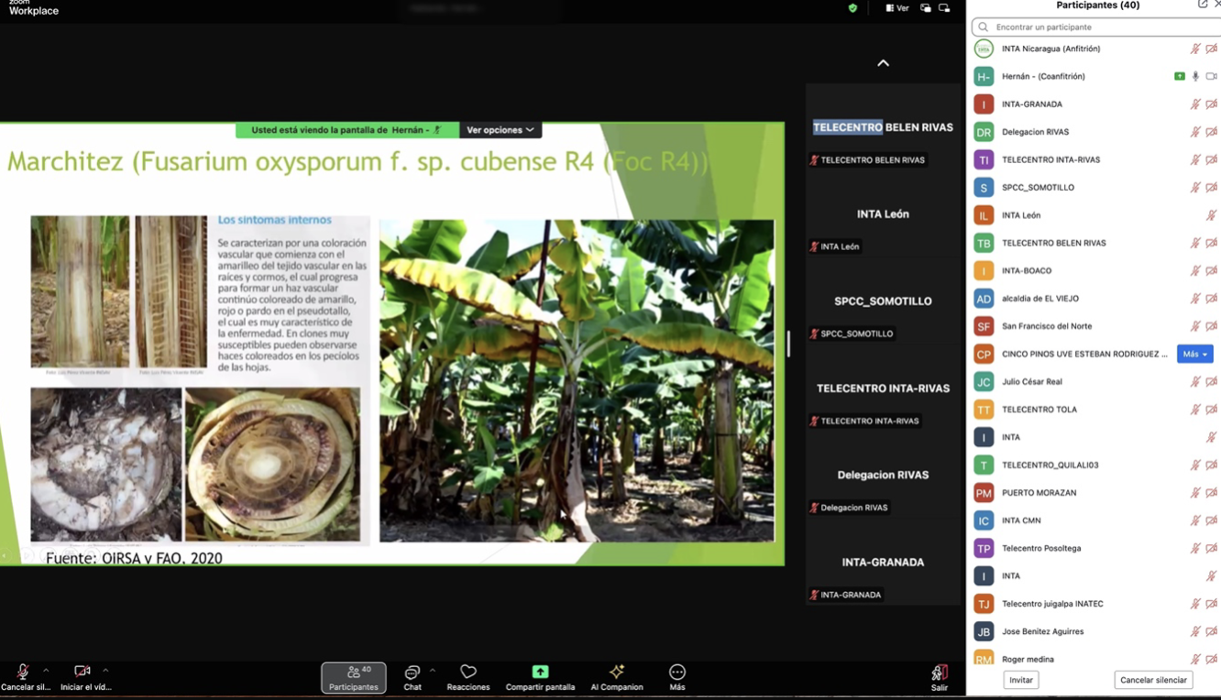Open the Chat panel icon
1221x700 pixels.
[412, 673]
